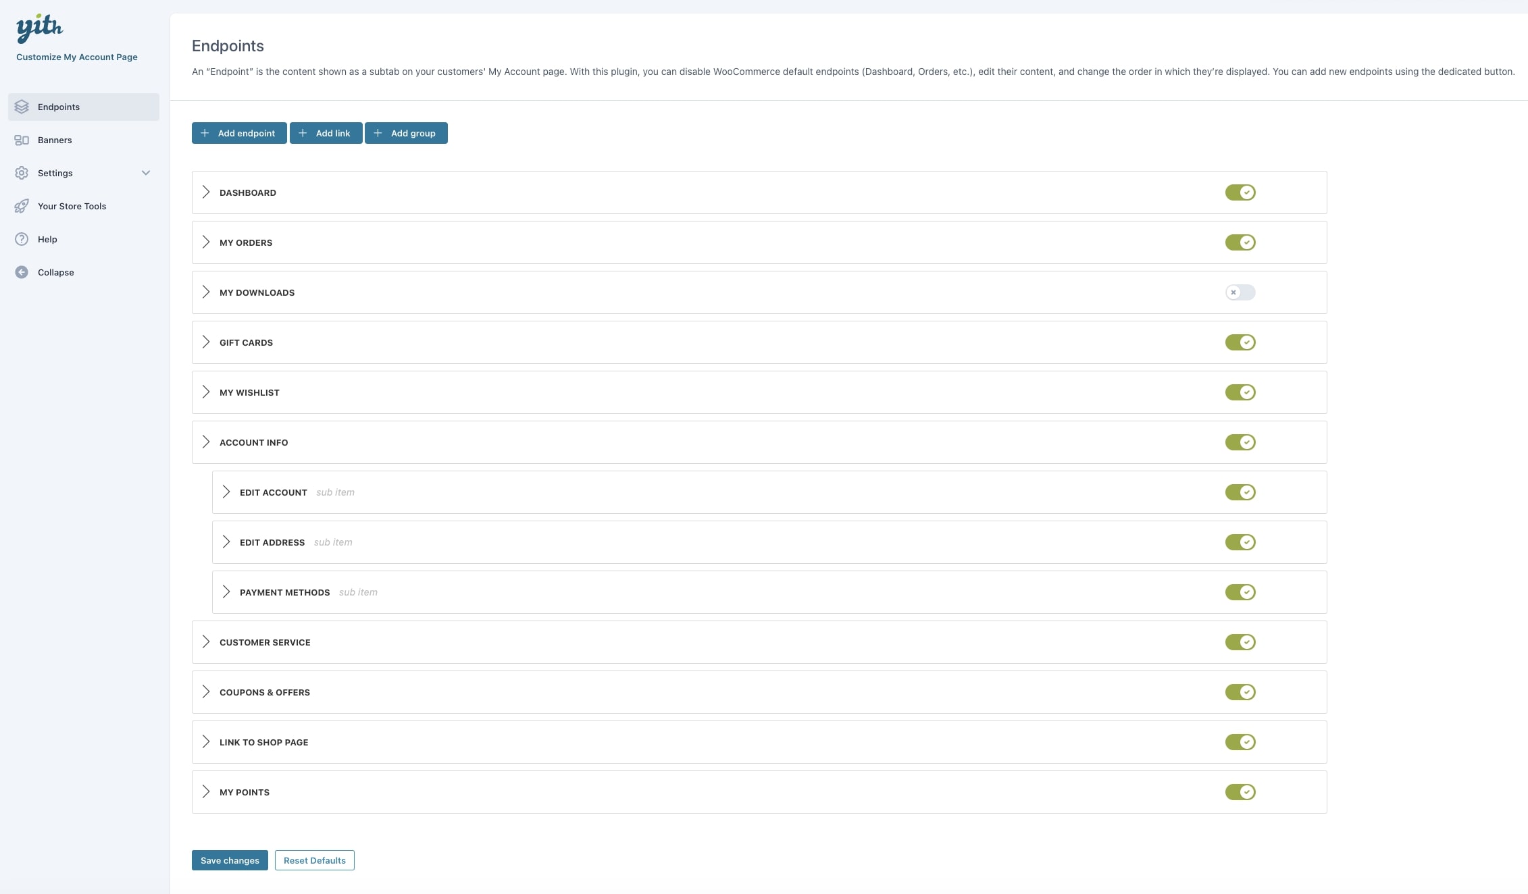
Task: Go to Your Store Tools section
Action: pyautogui.click(x=72, y=206)
